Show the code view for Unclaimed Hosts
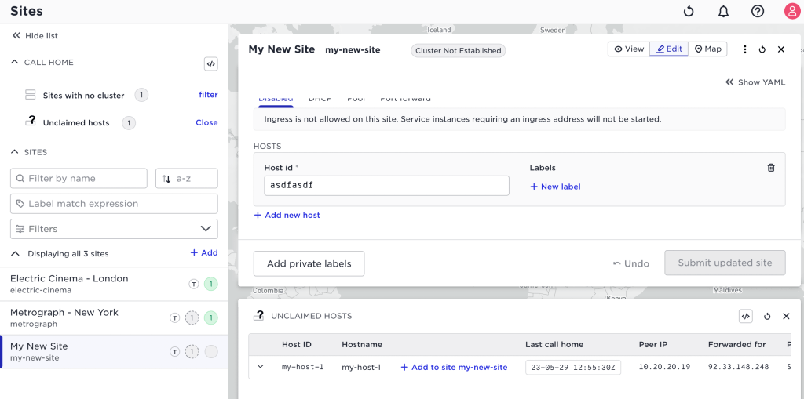 pos(746,316)
